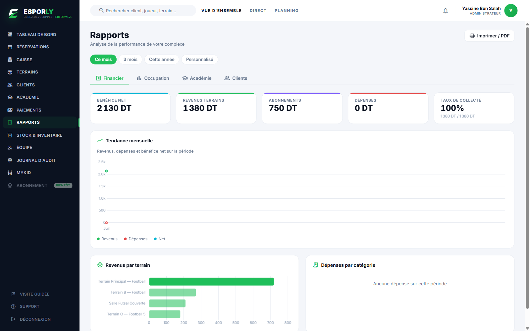Open Journal d'audit shield icon
This screenshot has width=530, height=331.
click(x=10, y=160)
